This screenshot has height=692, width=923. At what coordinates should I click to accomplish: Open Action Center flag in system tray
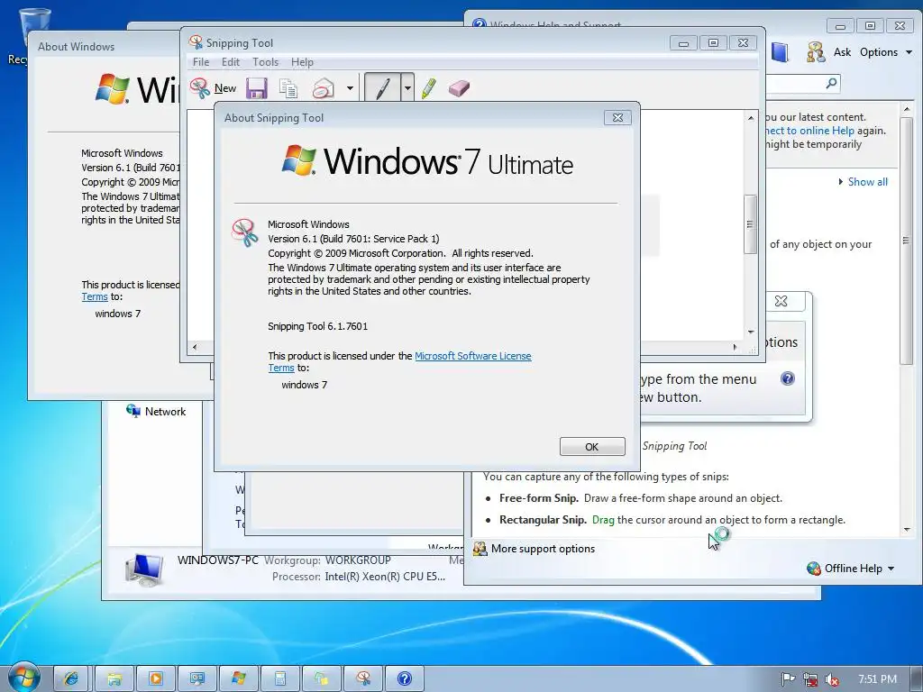[788, 679]
